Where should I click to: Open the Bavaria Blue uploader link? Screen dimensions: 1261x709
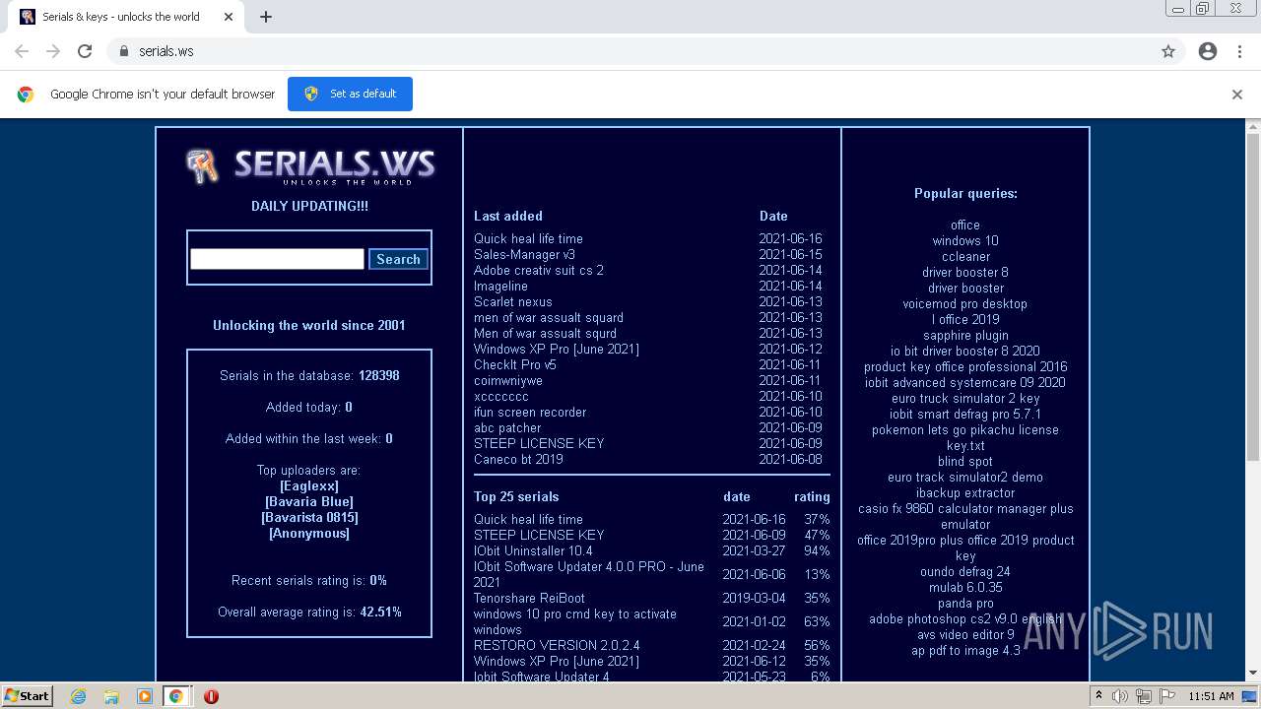click(309, 501)
